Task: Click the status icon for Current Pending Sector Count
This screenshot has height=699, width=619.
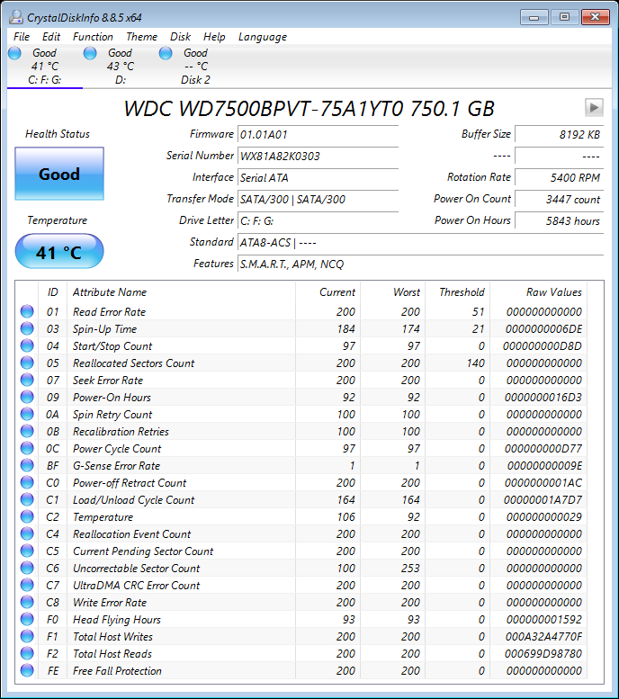Action: tap(27, 551)
